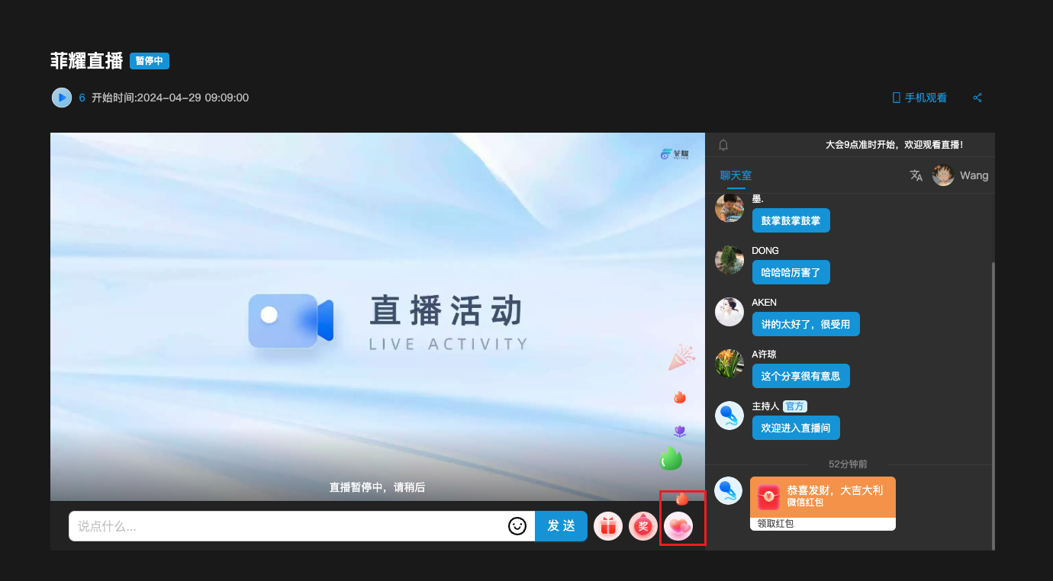Click 领取红包 to claim red envelope
Image resolution: width=1053 pixels, height=581 pixels.
click(775, 524)
